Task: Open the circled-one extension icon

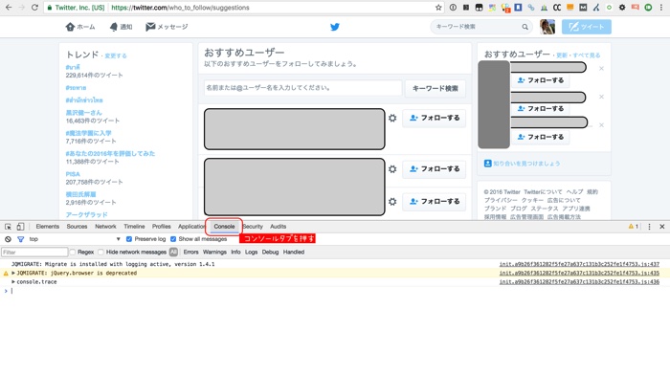Action: point(453,8)
